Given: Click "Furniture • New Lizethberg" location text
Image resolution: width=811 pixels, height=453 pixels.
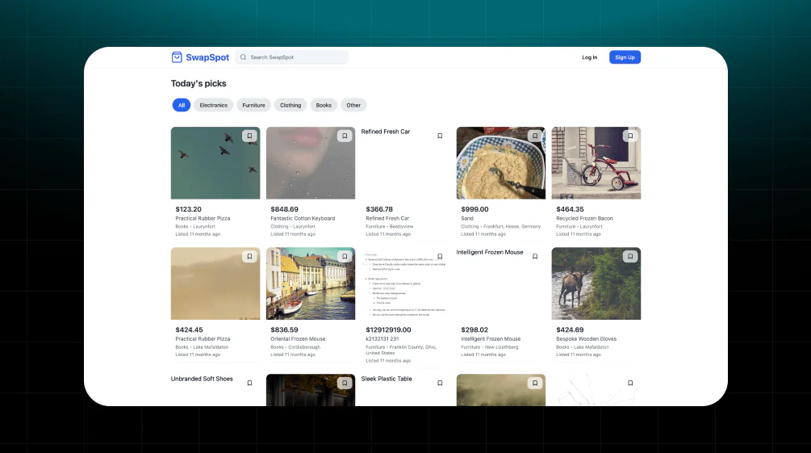Looking at the screenshot, I should (489, 347).
